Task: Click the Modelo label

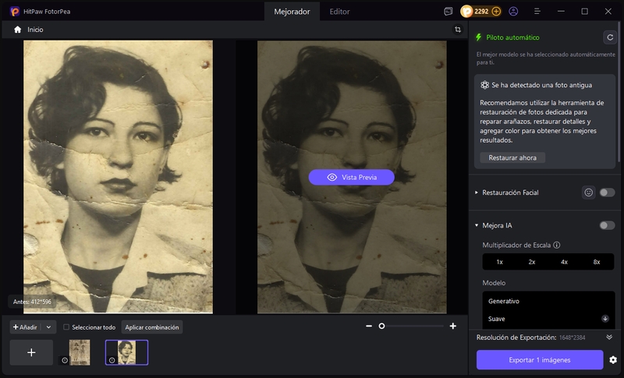Action: (494, 283)
